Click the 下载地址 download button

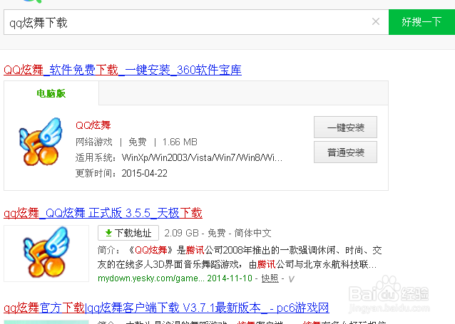pos(128,233)
